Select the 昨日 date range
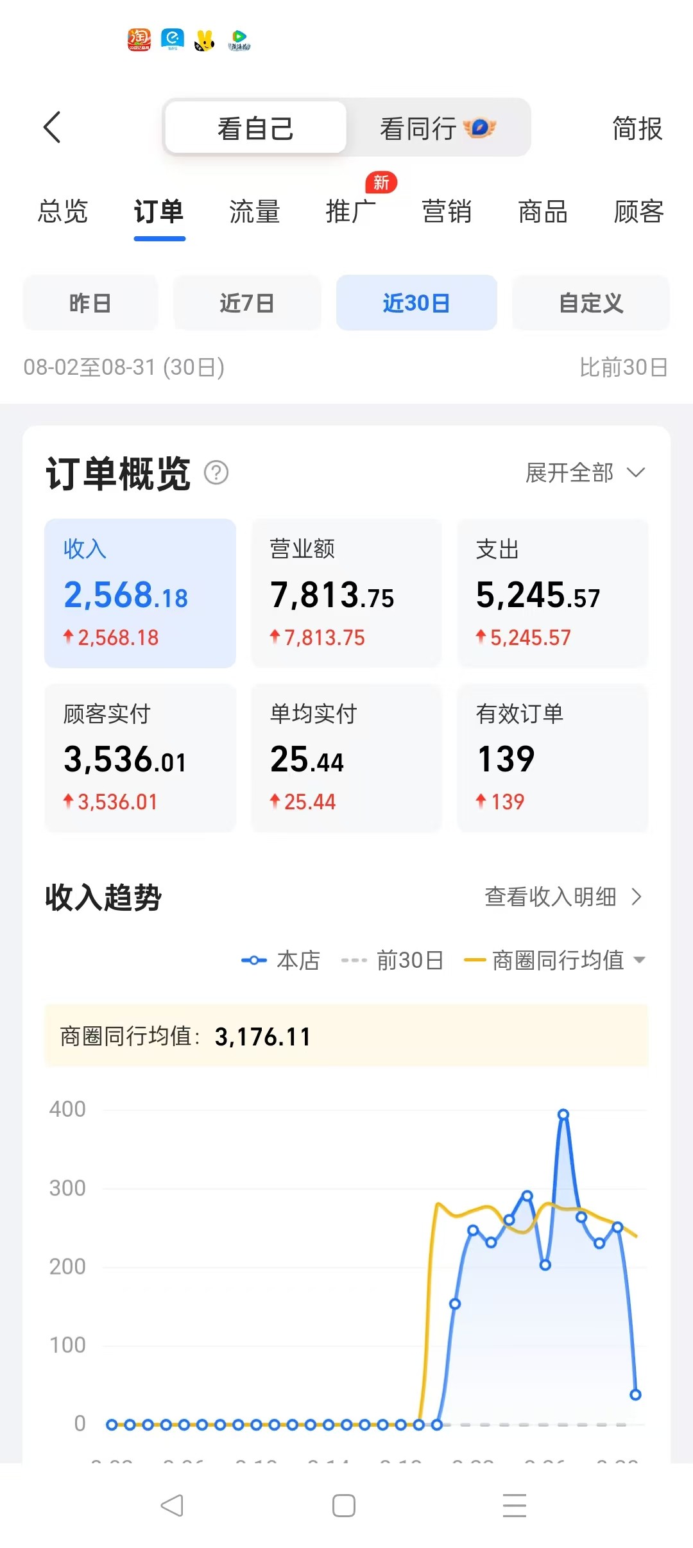693x1548 pixels. (x=90, y=303)
